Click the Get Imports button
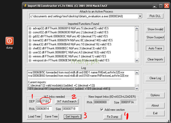 point(72,116)
